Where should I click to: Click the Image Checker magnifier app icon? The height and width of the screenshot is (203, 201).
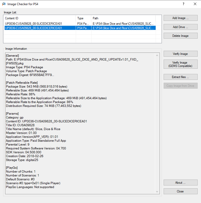[4, 4]
